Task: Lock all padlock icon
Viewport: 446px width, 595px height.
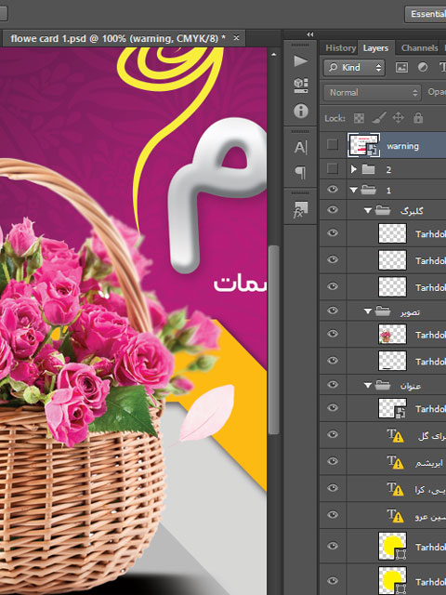Action: coord(418,118)
